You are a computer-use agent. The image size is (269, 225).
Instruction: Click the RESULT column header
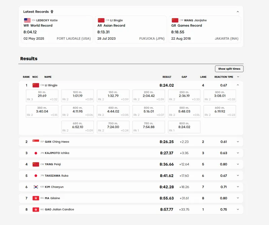pos(167,77)
